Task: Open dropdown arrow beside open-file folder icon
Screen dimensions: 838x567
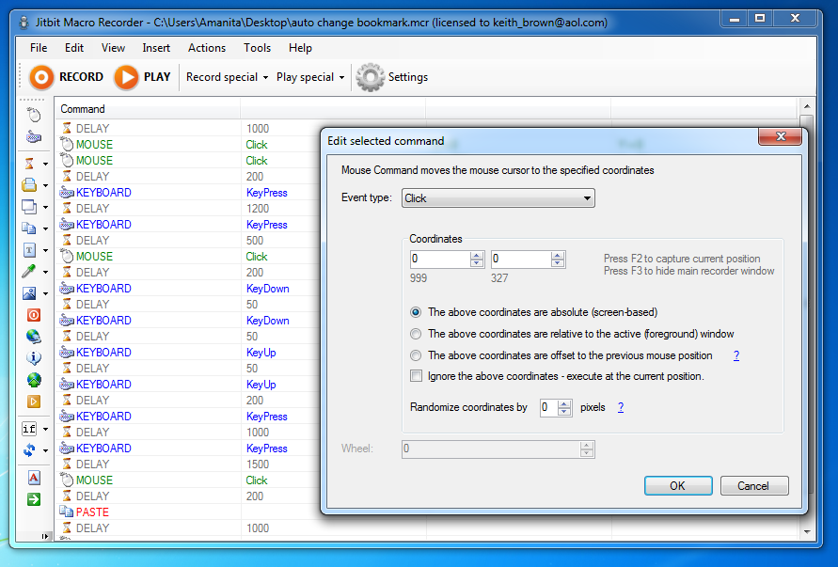Action: click(45, 185)
